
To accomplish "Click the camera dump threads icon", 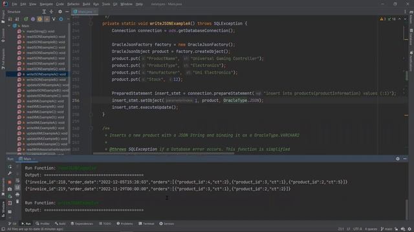I will 10,189.
